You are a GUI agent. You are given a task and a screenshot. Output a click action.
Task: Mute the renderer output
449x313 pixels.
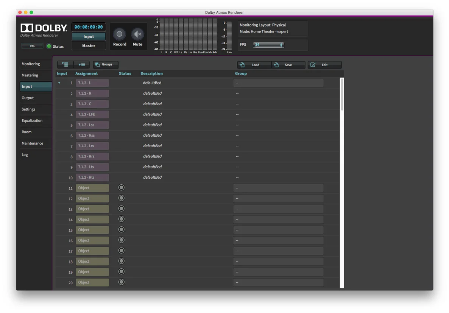(x=137, y=34)
